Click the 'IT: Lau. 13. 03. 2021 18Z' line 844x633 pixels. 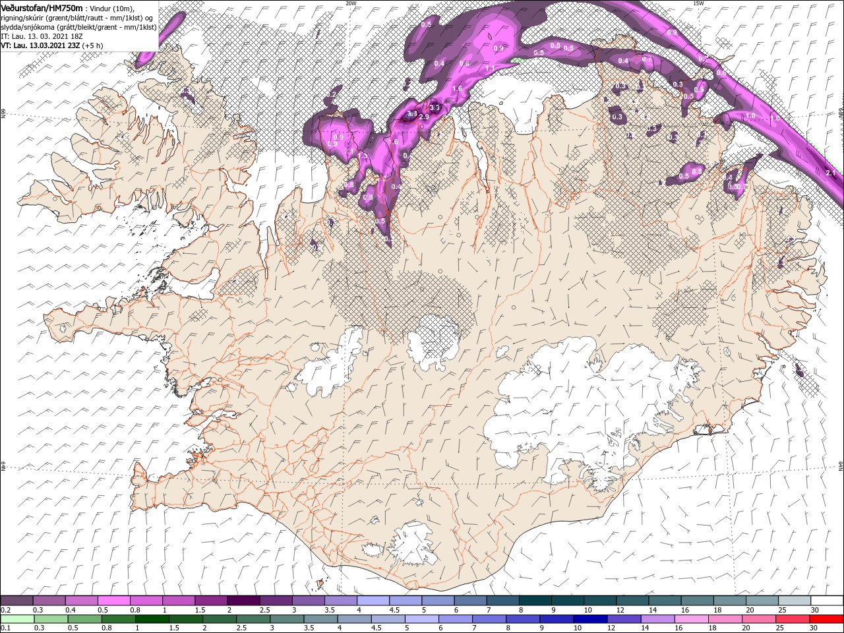pyautogui.click(x=42, y=36)
